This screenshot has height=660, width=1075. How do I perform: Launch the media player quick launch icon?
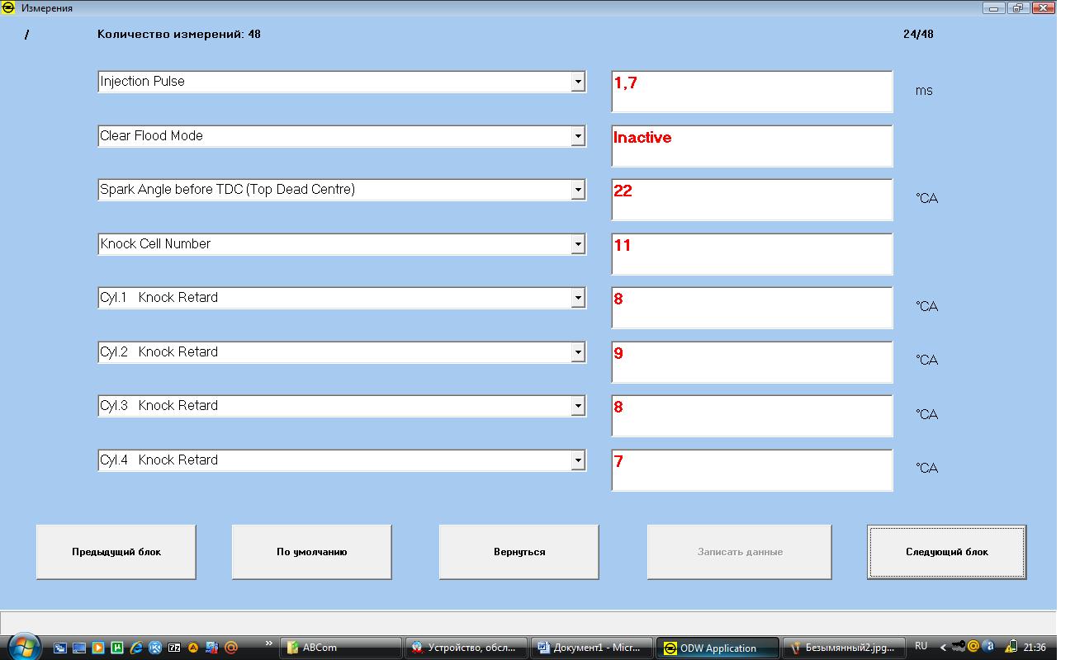pyautogui.click(x=98, y=648)
